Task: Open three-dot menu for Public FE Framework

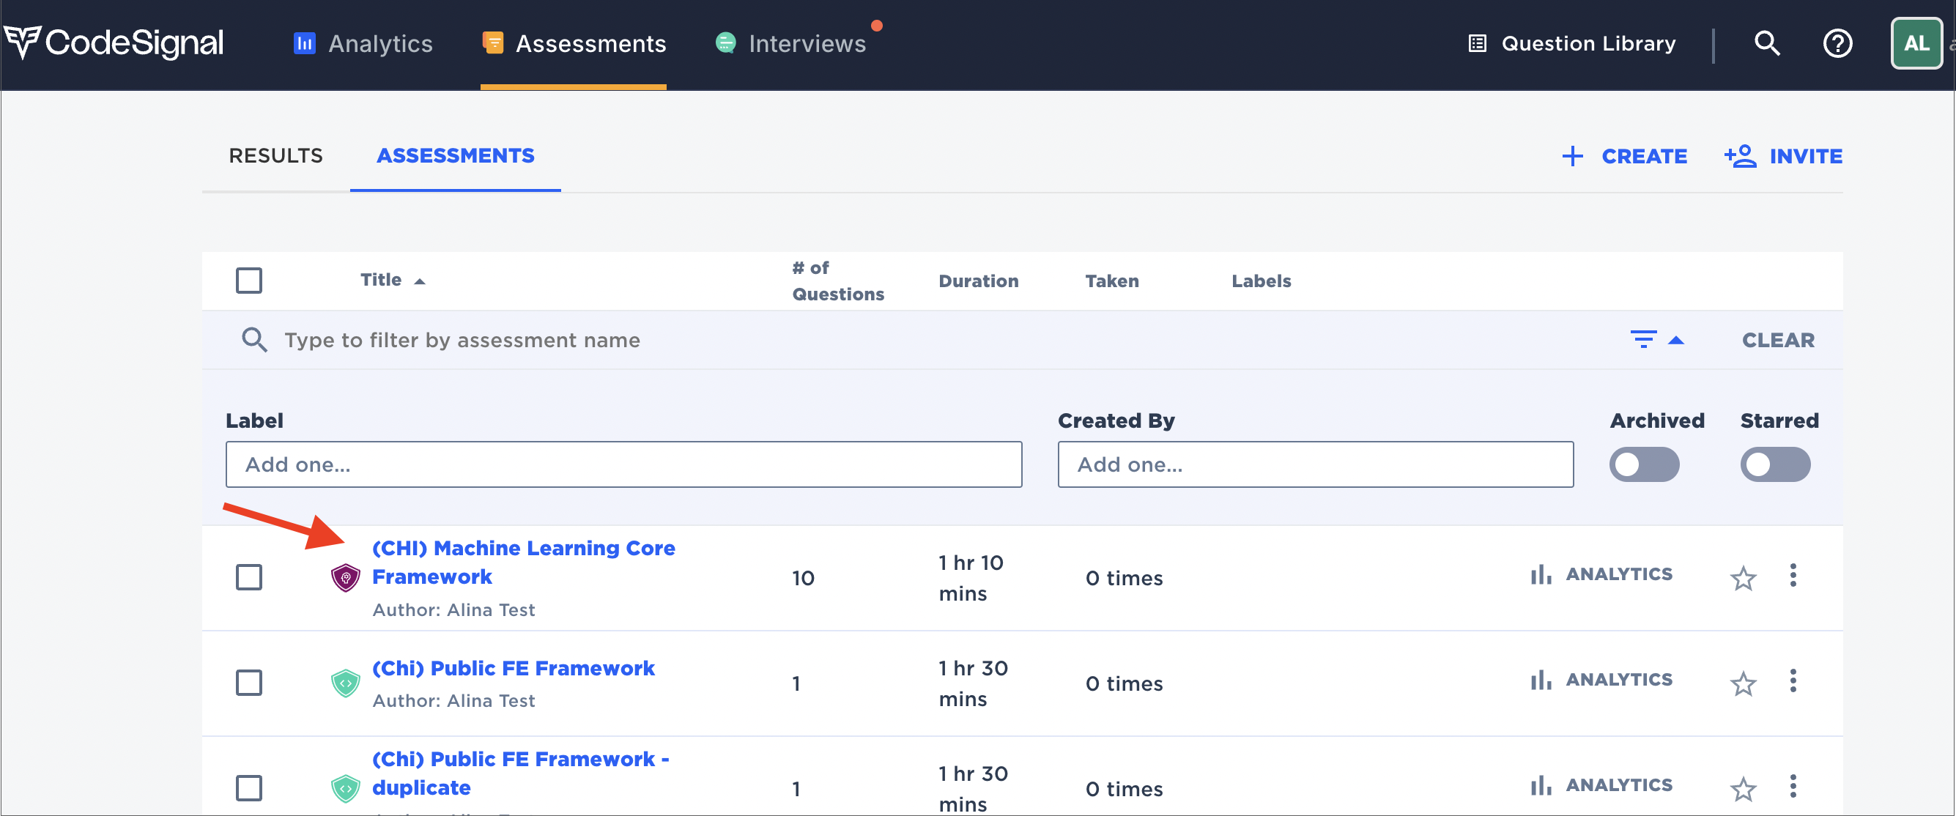Action: [1793, 681]
